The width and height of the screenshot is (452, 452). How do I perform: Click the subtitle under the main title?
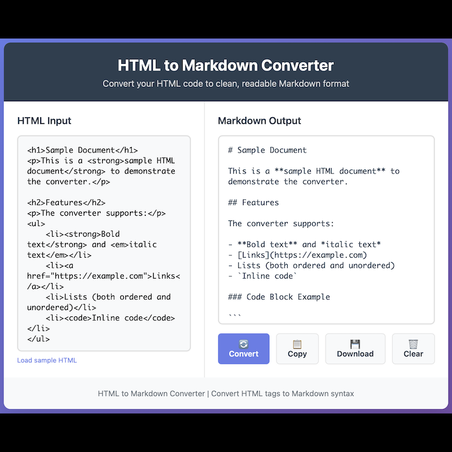pyautogui.click(x=226, y=84)
